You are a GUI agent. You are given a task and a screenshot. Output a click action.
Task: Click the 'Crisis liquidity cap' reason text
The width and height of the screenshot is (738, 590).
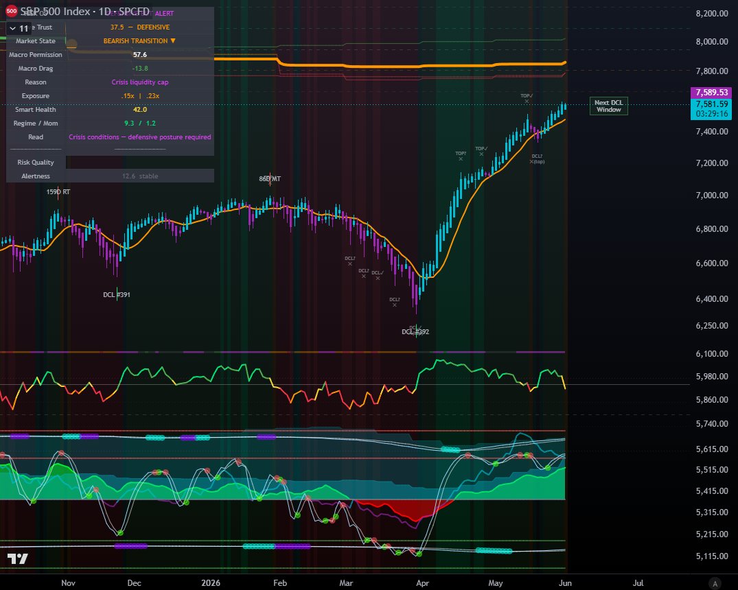point(140,82)
